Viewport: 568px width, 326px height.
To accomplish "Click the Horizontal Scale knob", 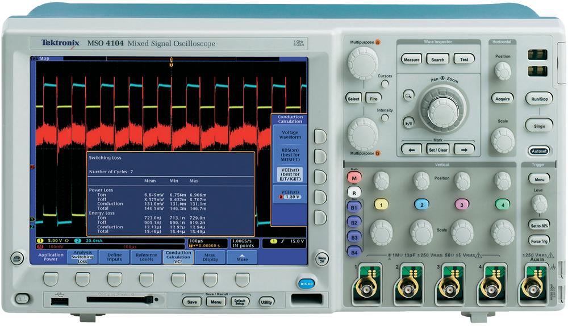I will [503, 138].
